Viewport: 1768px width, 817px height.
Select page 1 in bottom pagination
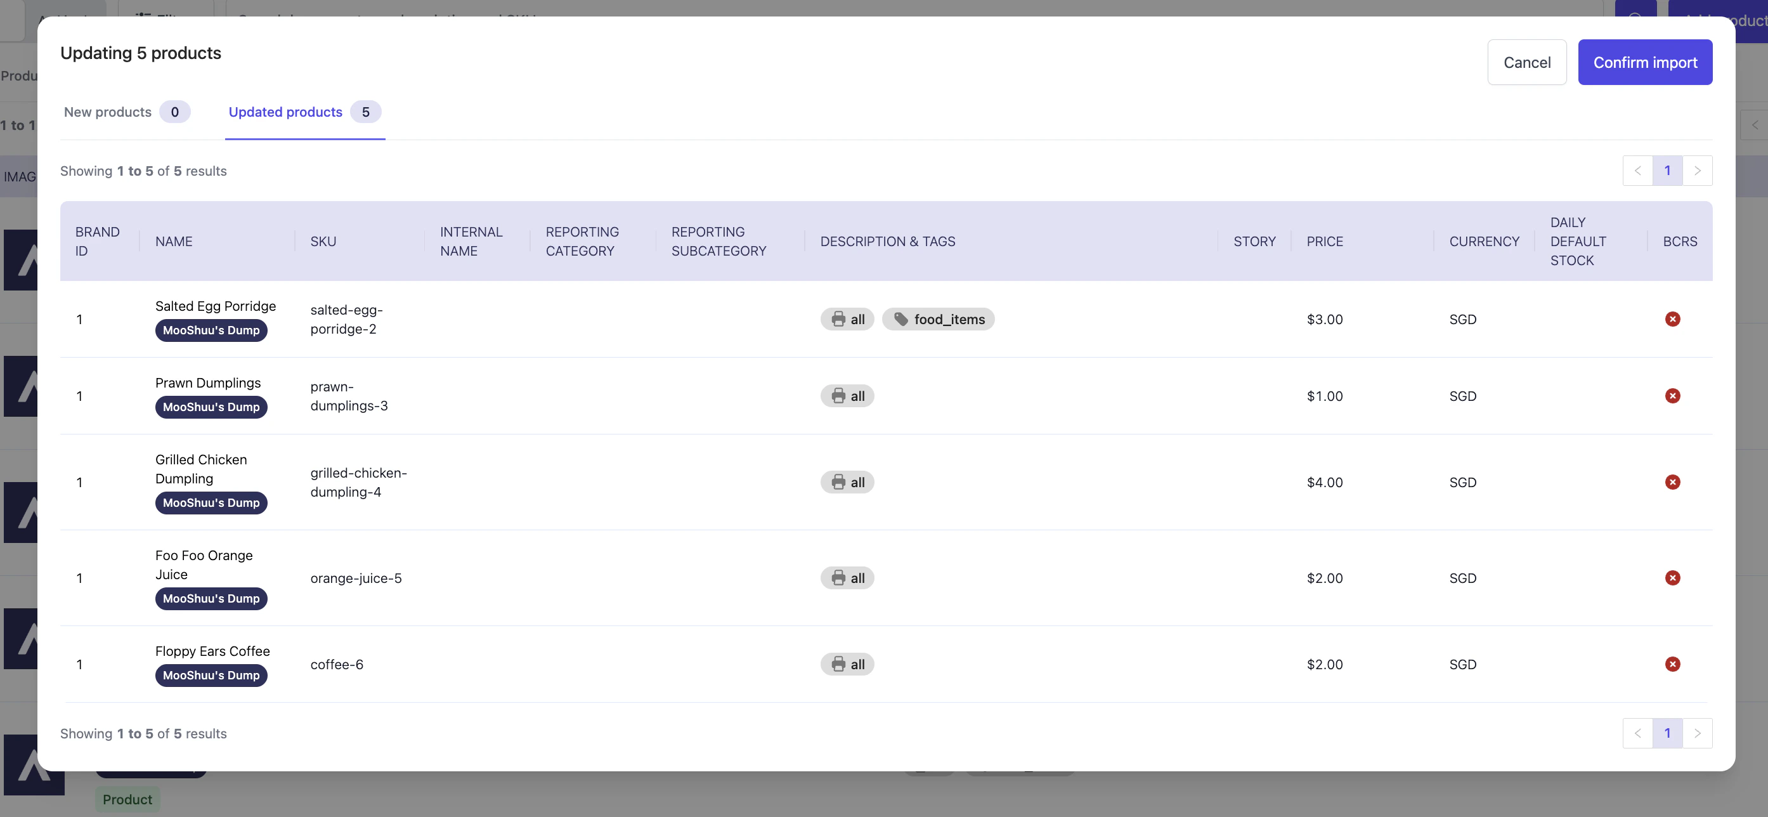tap(1667, 733)
